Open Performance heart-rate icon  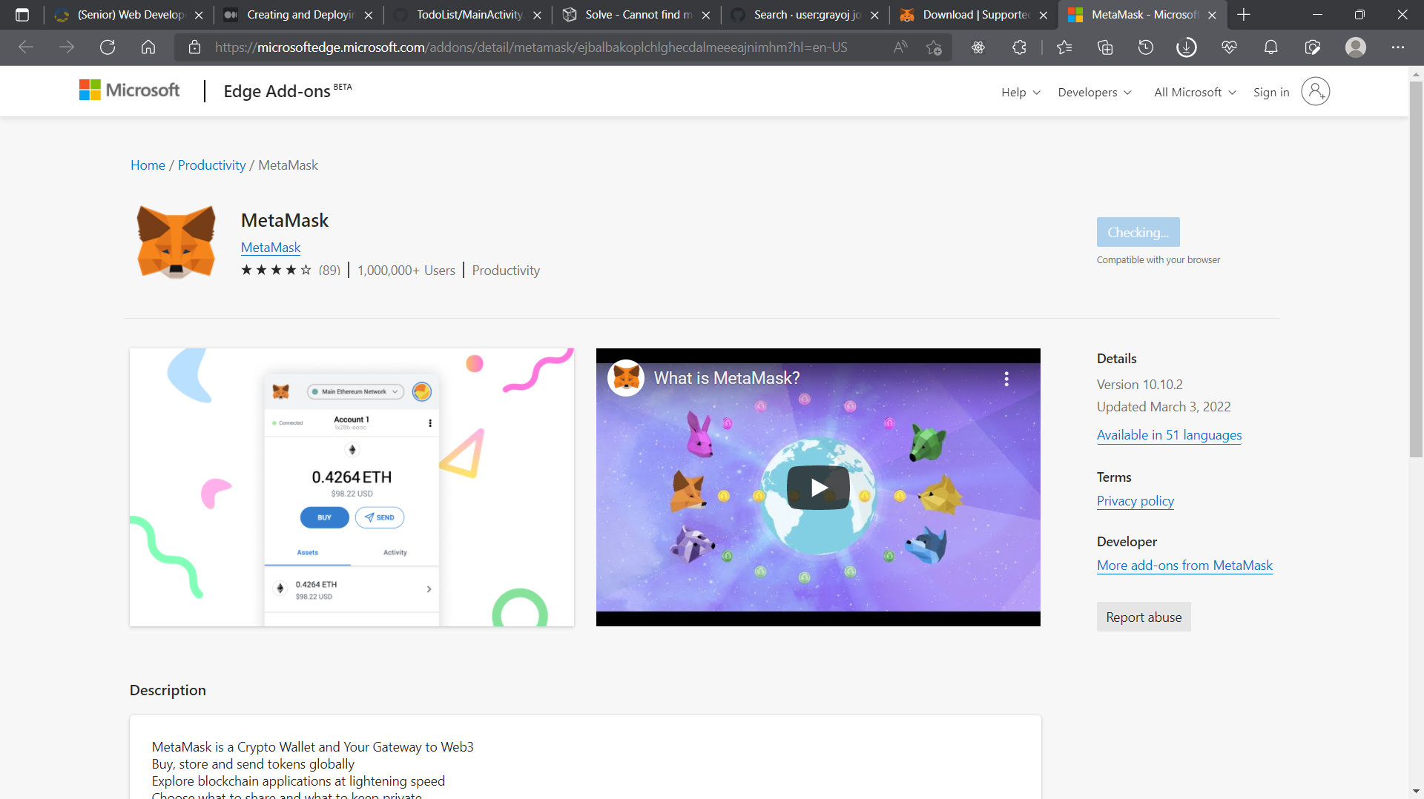[x=1229, y=47]
